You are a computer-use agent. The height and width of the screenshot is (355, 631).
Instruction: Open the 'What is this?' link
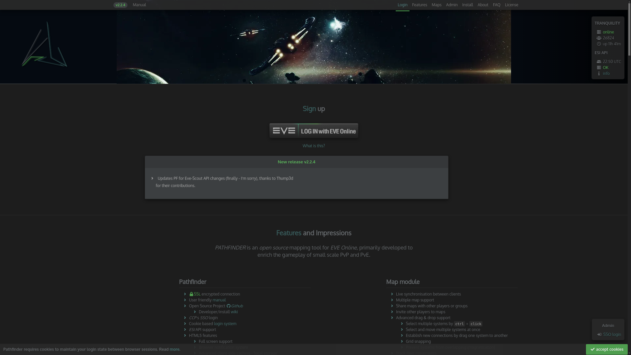click(314, 146)
